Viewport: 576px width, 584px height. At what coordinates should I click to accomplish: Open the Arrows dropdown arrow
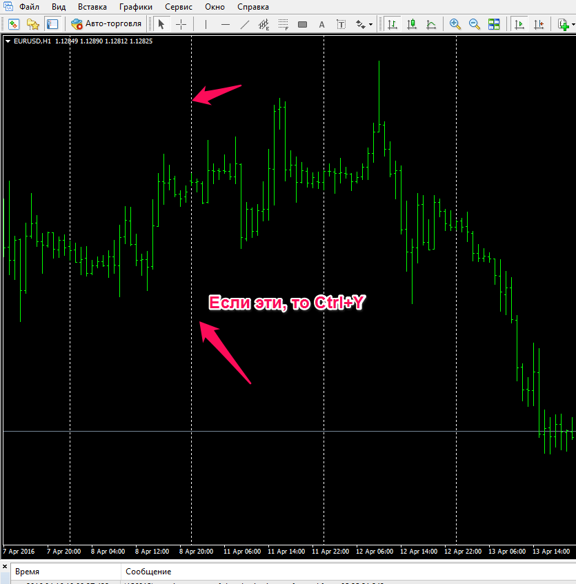[370, 25]
